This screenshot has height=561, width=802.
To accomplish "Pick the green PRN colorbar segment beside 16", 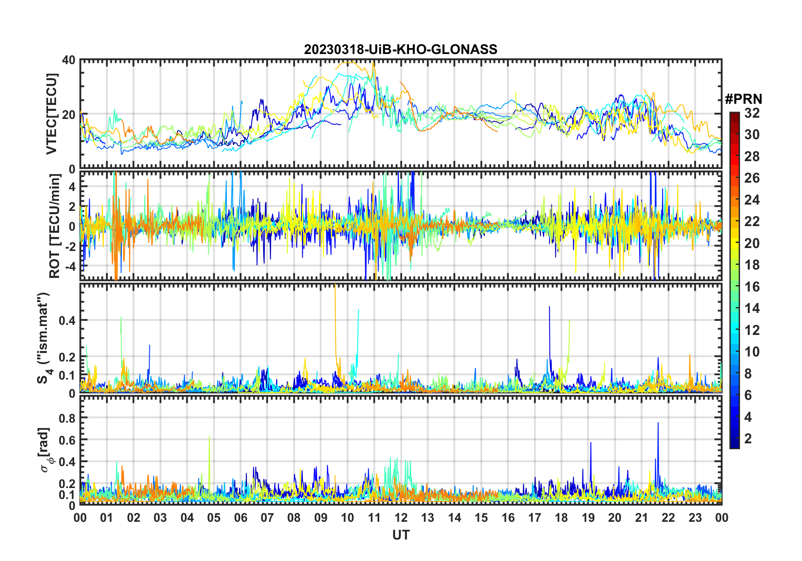I will point(735,287).
